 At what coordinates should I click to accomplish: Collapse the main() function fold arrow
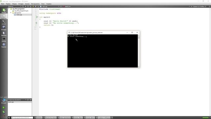[x=38, y=17]
